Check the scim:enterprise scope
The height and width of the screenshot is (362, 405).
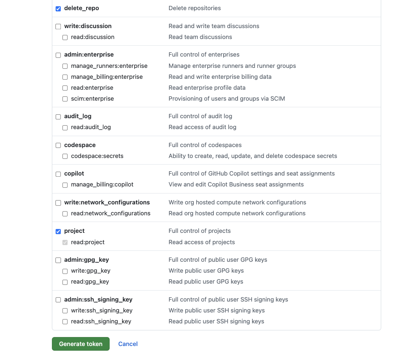pyautogui.click(x=65, y=99)
